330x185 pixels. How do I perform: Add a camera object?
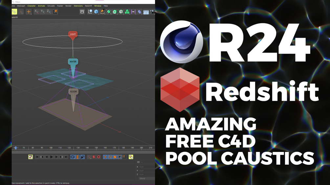[x=152, y=11]
